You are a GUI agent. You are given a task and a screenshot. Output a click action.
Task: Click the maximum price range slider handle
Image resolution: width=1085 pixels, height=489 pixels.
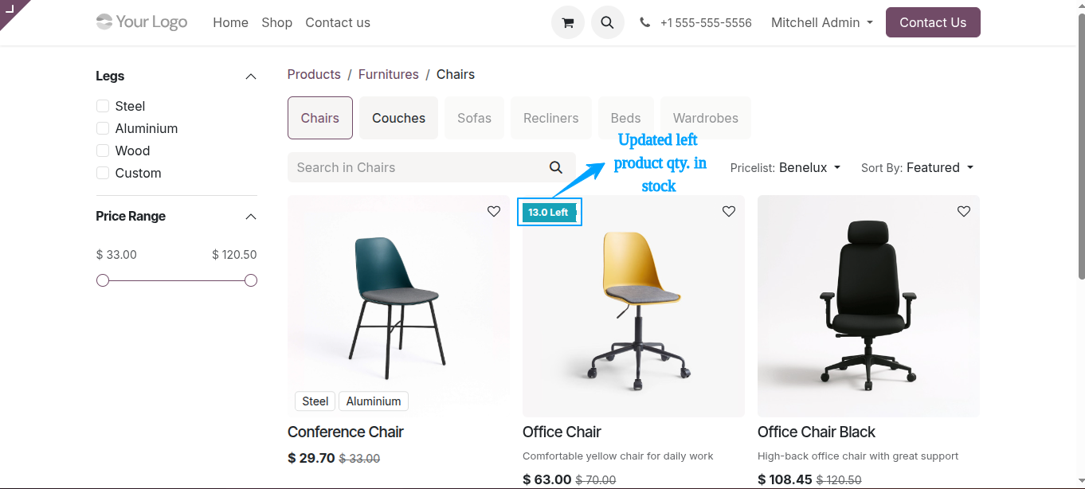tap(251, 280)
